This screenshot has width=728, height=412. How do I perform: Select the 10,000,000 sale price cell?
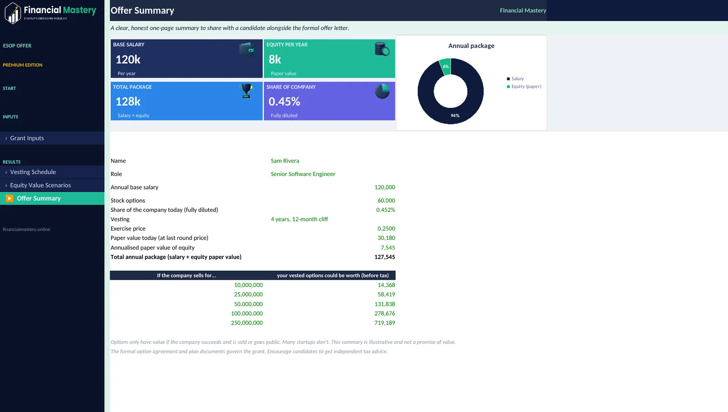click(x=248, y=285)
